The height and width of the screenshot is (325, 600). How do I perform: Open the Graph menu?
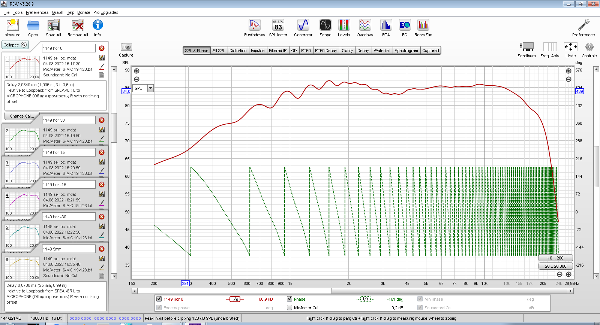click(x=57, y=12)
